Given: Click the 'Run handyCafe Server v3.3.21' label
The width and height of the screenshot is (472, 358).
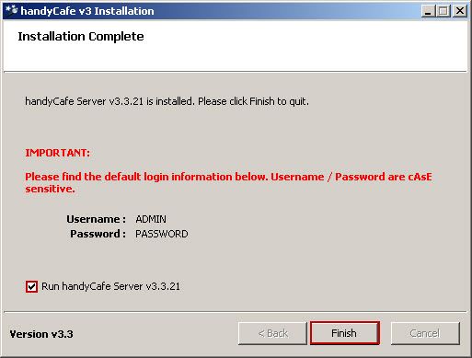Looking at the screenshot, I should pos(110,286).
